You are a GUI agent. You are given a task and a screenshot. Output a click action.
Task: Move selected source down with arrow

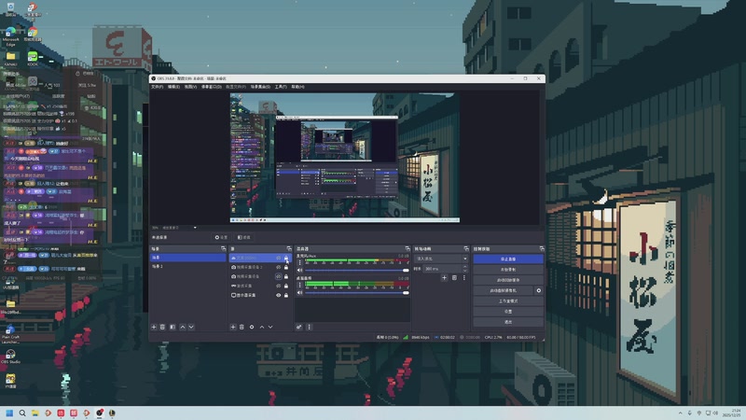[270, 328]
